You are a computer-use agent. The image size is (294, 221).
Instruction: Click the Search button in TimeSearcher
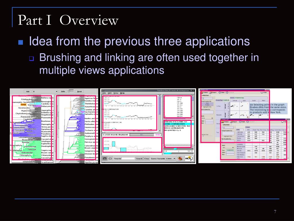(139, 159)
